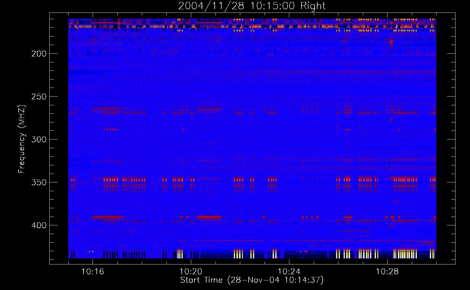This screenshot has height=290, width=470.
Task: Click the 'Frequency (MHZ)' axis title
Action: tap(22, 139)
